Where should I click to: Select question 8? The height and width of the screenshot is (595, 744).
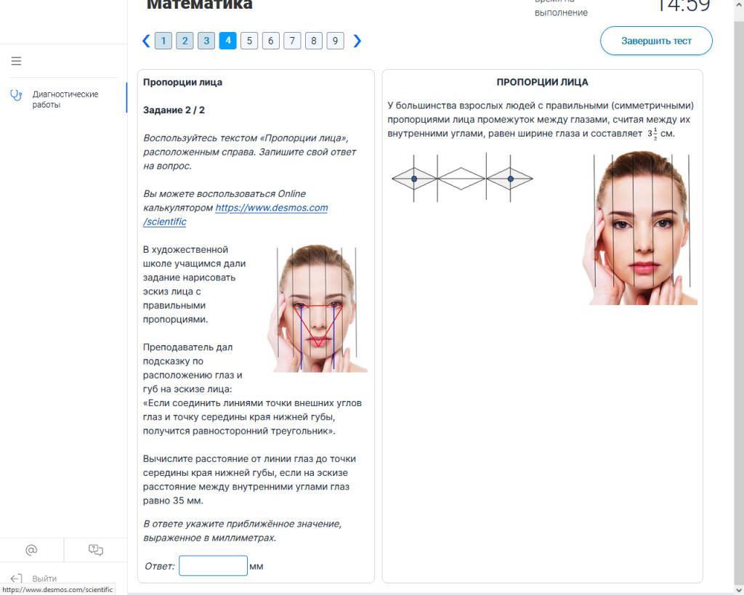click(314, 41)
